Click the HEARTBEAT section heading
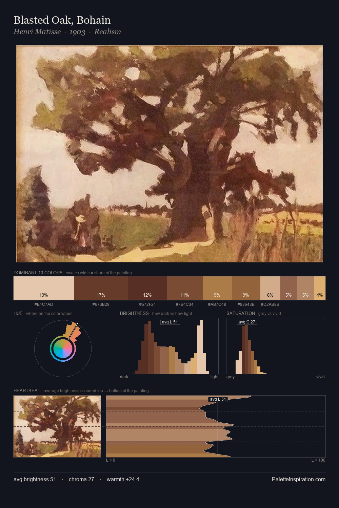 pyautogui.click(x=27, y=390)
